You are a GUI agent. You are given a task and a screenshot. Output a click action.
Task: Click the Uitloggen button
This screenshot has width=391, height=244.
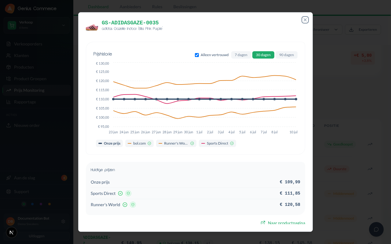coord(37,236)
